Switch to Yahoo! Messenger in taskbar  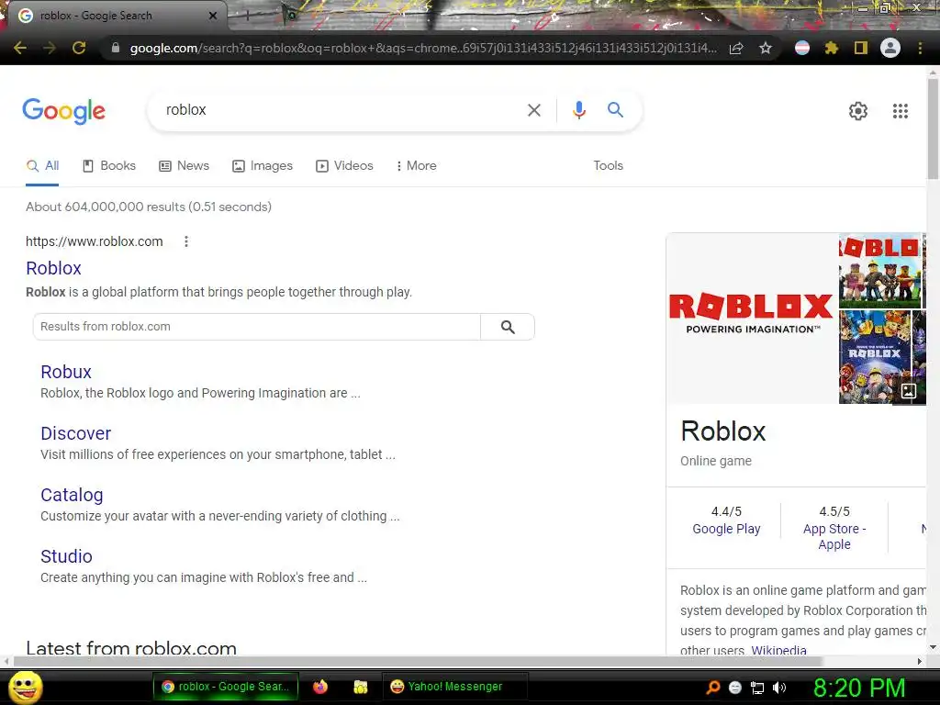(454, 687)
